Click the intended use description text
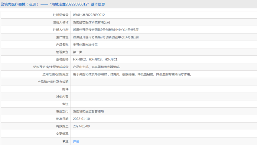Viewport: 257px width, 145px height. point(132,74)
